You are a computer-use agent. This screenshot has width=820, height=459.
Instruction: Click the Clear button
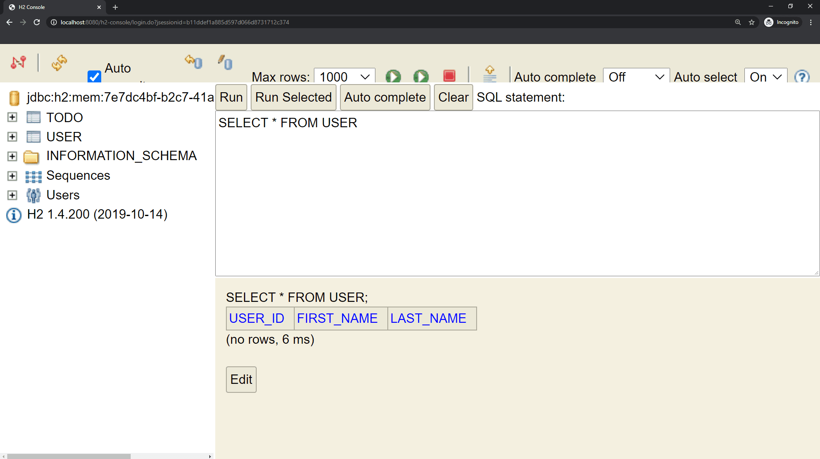click(x=453, y=97)
